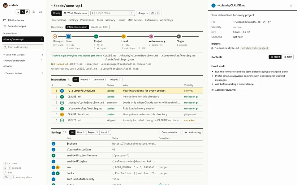Go to Permissions section tab
Image resolution: width=297 pixels, height=185 pixels.
click(87, 20)
